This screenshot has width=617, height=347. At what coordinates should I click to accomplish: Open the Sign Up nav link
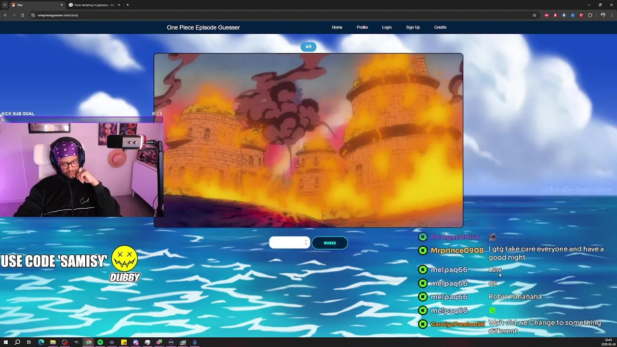click(x=413, y=27)
